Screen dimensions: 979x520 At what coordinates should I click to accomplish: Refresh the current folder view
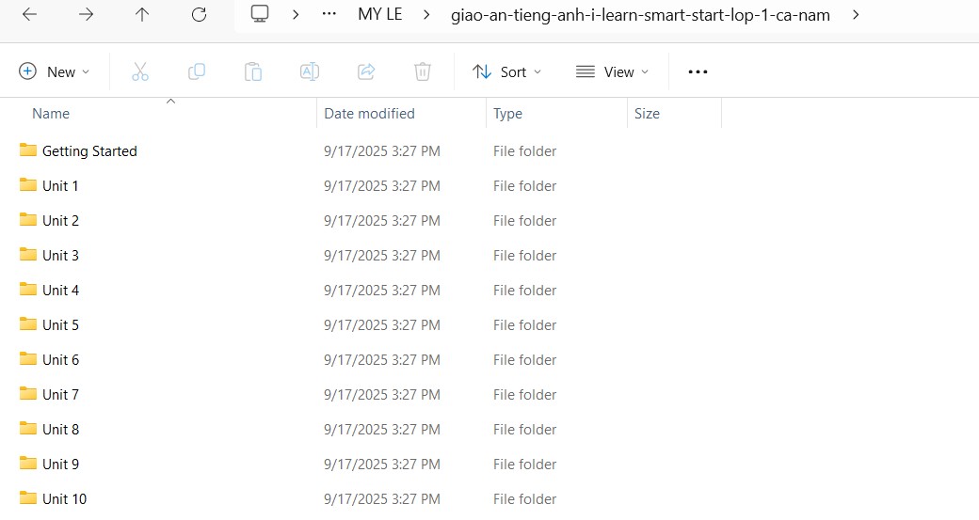tap(199, 15)
